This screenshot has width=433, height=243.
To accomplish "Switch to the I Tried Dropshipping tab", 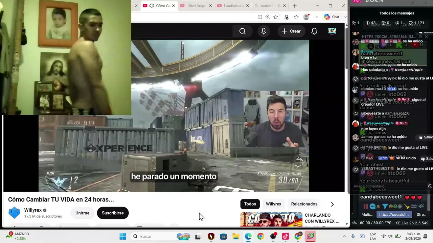I will [197, 6].
